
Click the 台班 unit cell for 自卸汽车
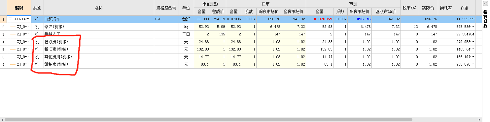(x=186, y=19)
